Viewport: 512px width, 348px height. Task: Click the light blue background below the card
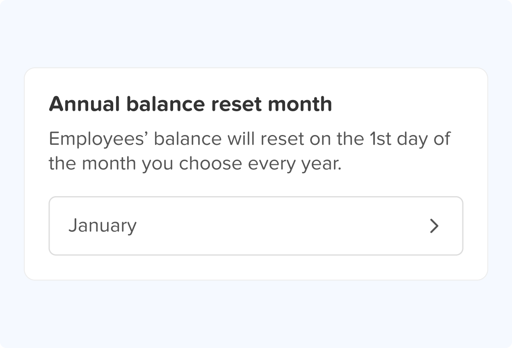256,314
